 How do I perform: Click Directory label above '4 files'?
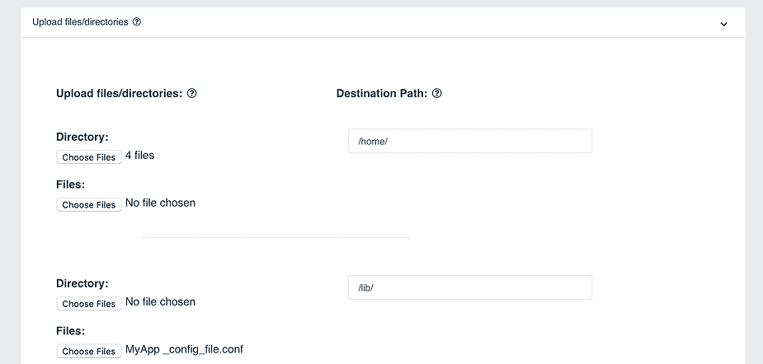pyautogui.click(x=82, y=137)
